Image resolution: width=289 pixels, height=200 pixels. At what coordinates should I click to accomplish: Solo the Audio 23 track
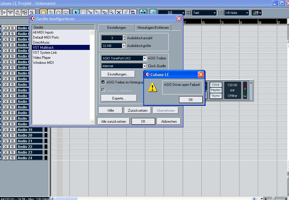[x=12, y=152]
